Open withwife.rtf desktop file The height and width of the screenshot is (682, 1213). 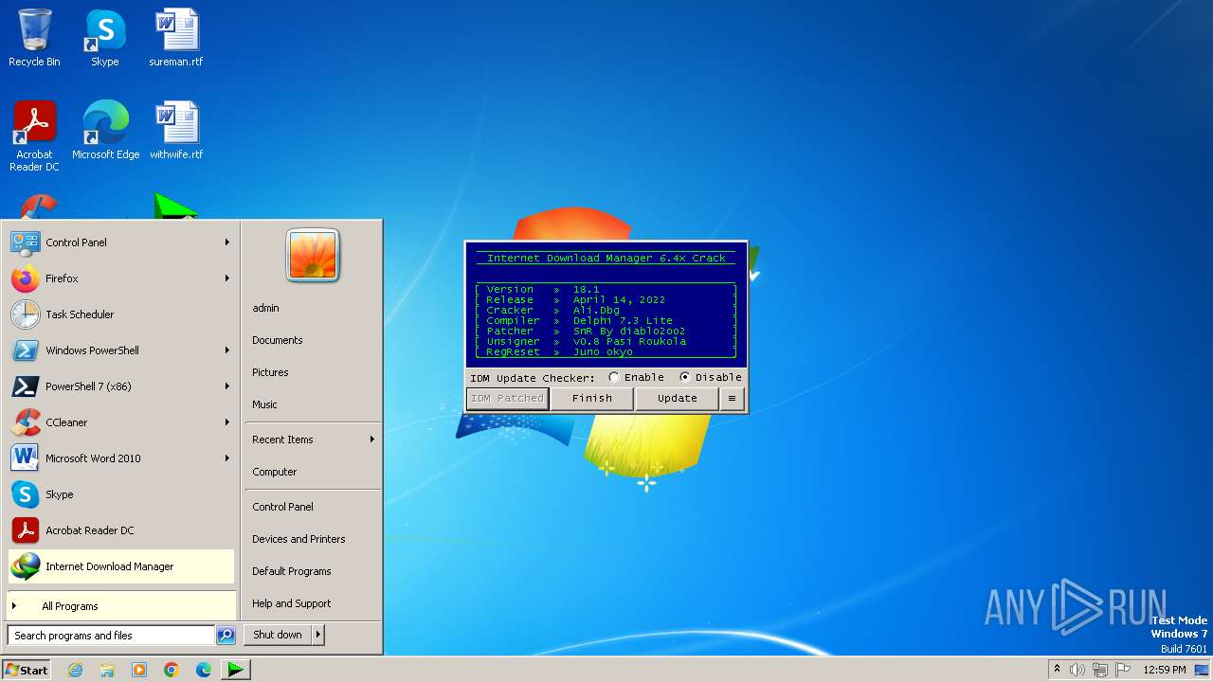[176, 131]
